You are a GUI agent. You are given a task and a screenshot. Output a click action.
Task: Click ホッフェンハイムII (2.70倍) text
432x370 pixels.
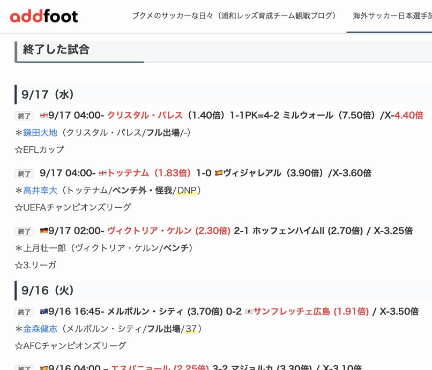pos(308,231)
